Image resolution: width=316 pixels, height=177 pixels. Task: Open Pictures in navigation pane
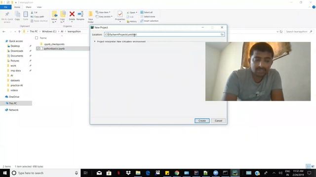coord(15,61)
